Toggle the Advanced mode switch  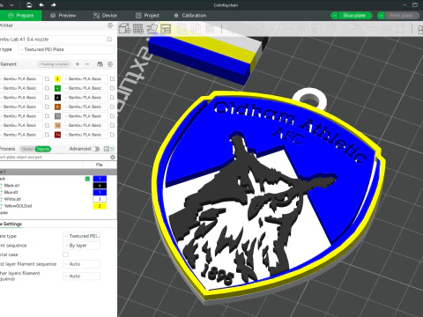pos(95,149)
